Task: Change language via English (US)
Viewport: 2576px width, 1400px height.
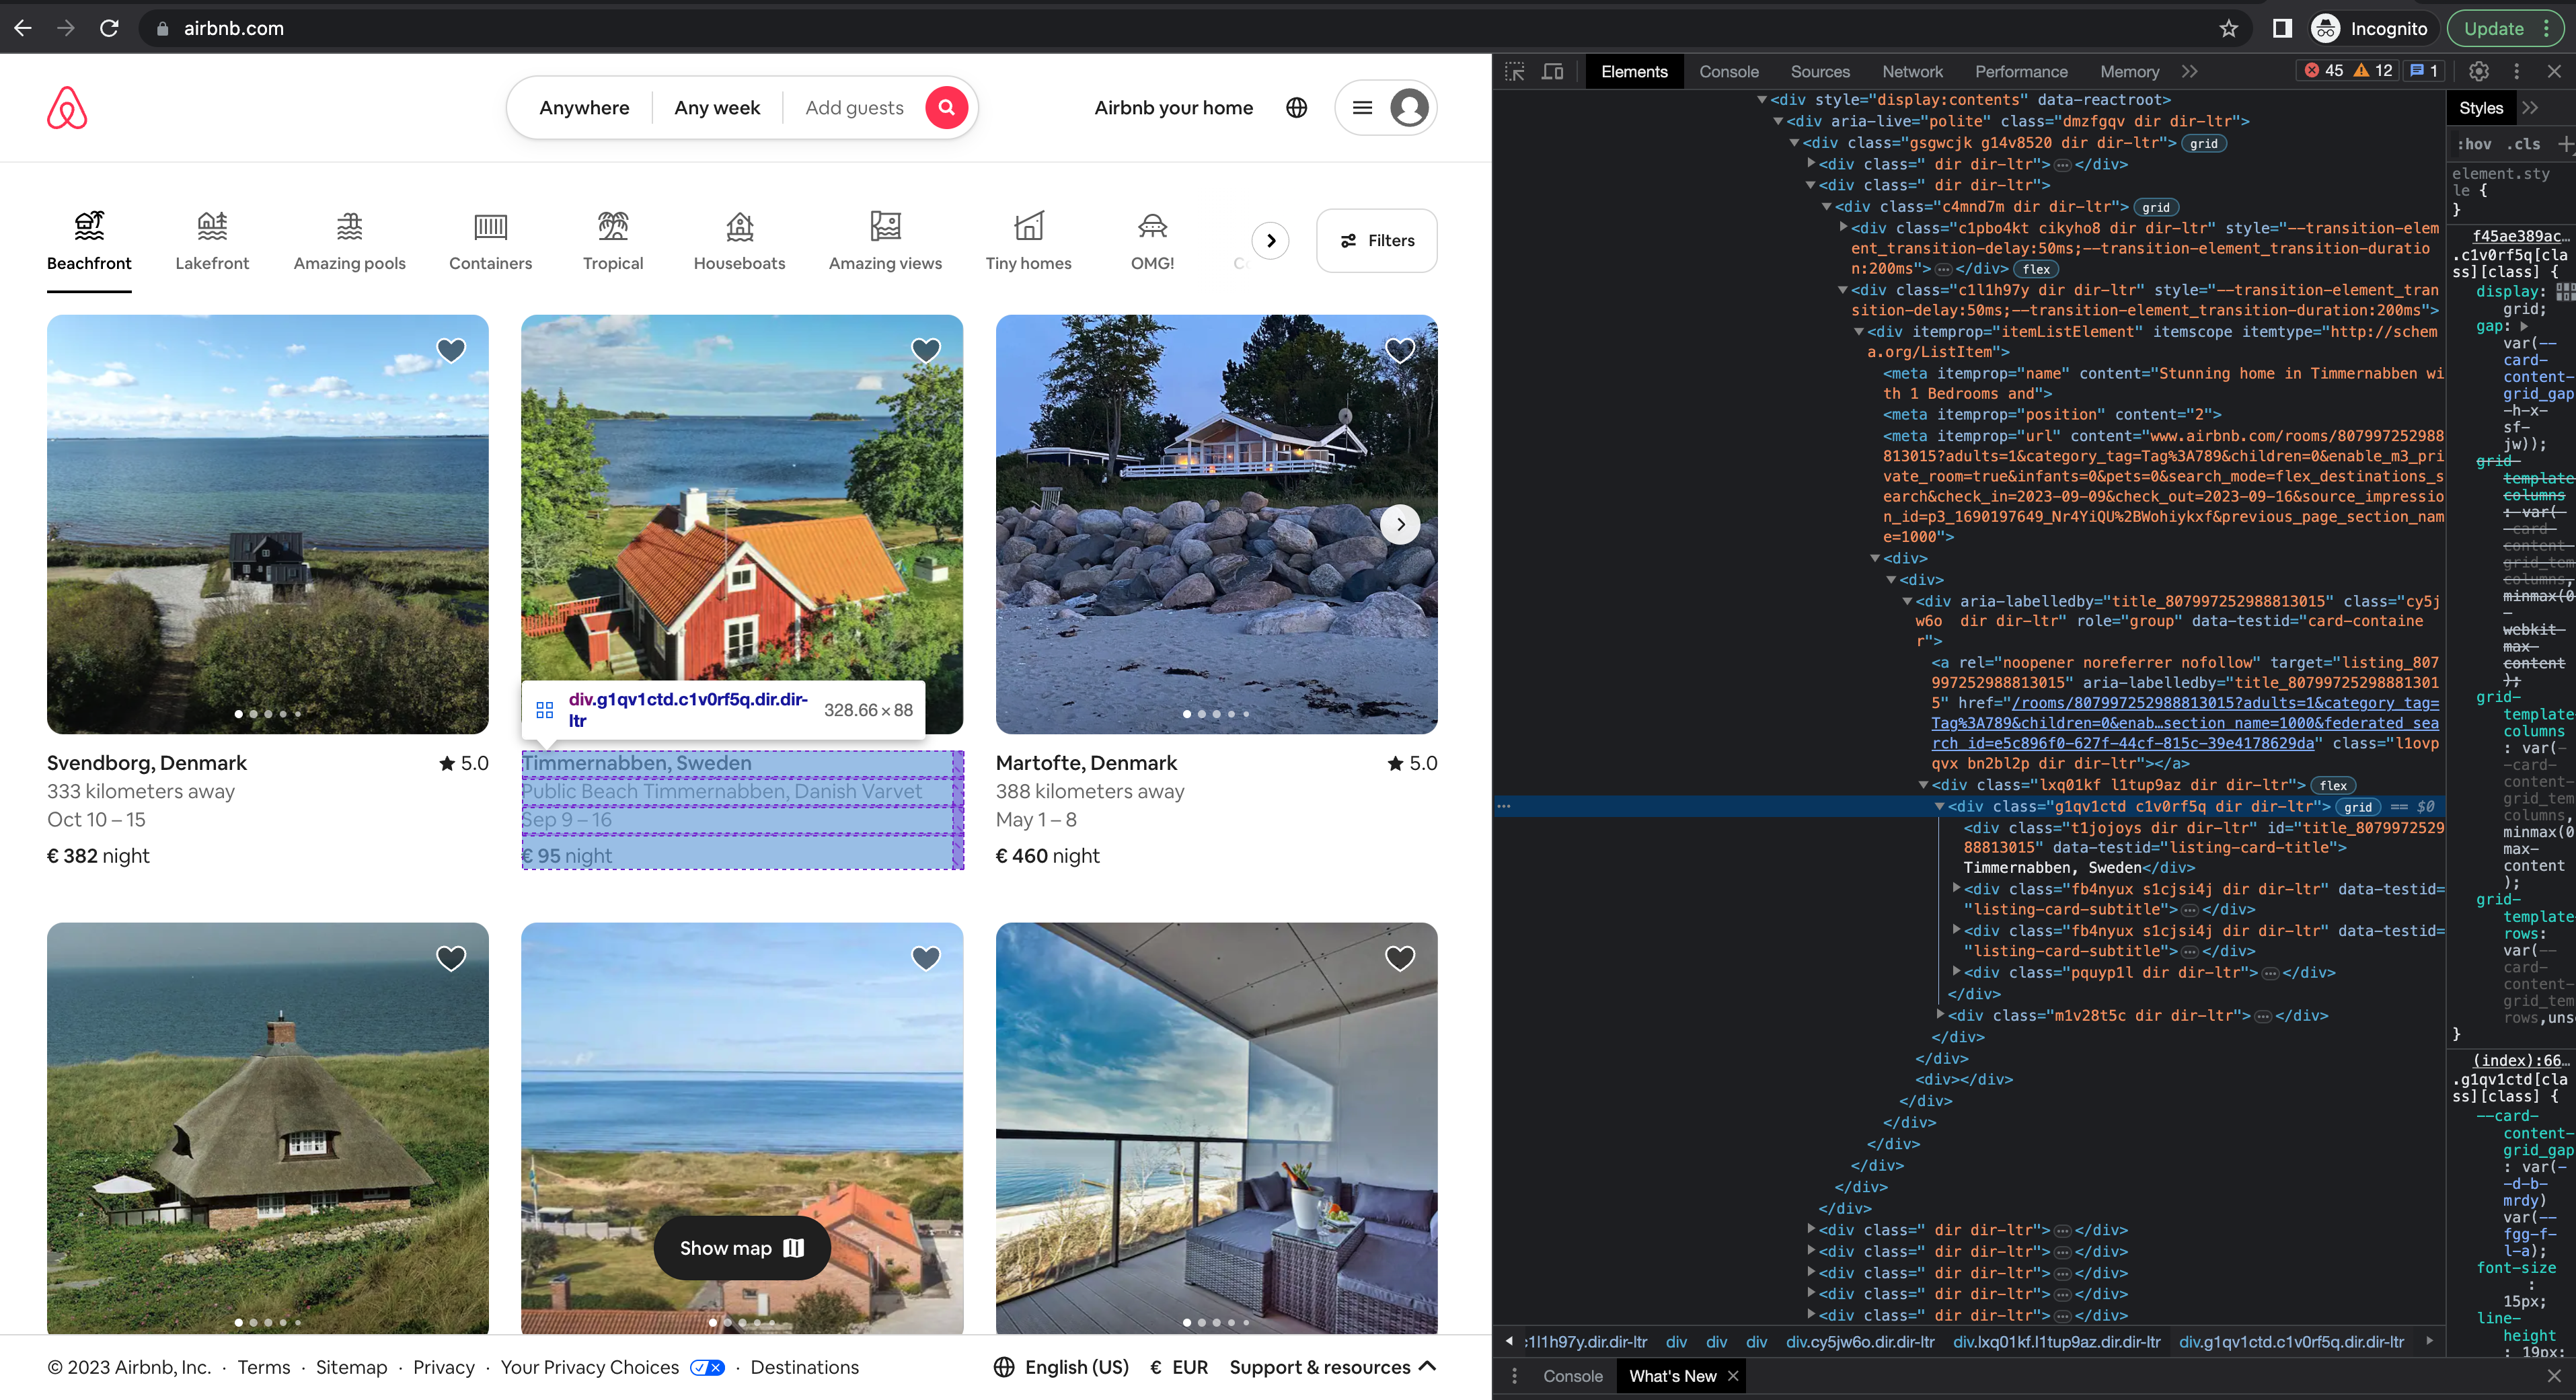Action: tap(1061, 1367)
